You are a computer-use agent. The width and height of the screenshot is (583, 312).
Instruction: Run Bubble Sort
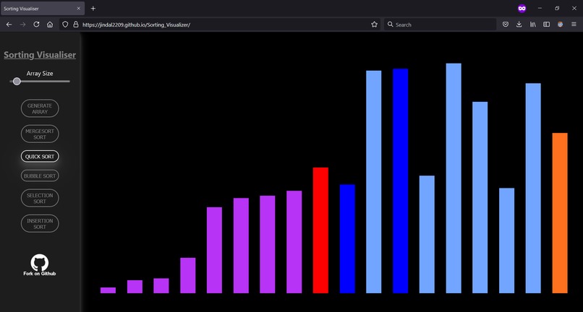[x=40, y=175]
